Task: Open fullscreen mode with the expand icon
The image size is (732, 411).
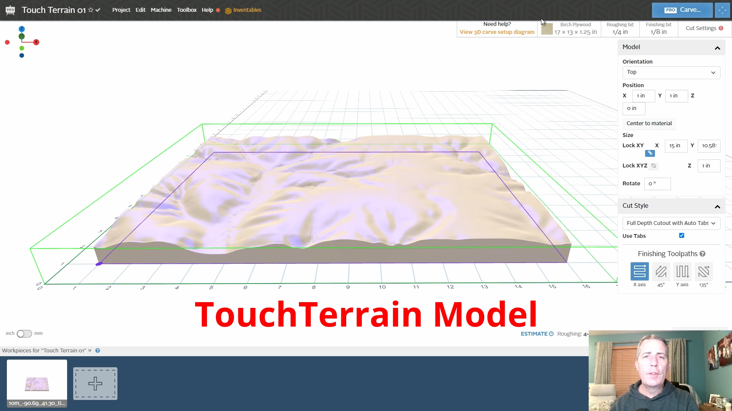Action: (x=722, y=10)
